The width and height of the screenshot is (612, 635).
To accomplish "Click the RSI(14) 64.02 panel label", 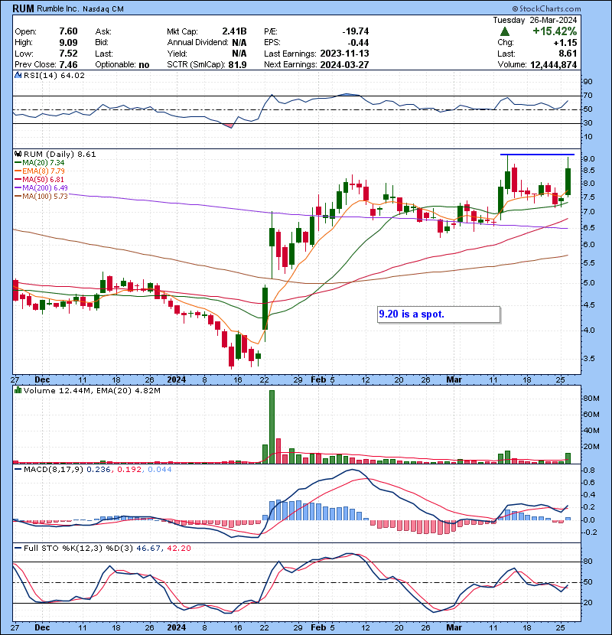I will click(x=54, y=75).
